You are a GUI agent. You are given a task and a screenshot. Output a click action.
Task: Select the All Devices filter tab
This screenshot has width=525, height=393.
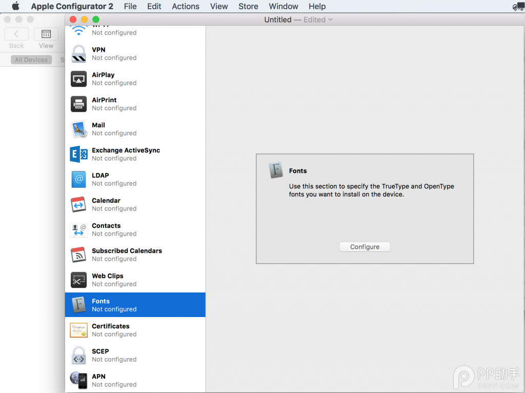[x=31, y=60]
